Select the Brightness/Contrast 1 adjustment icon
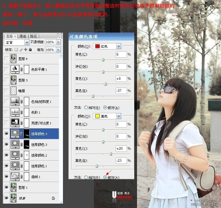The height and width of the screenshot is (208, 221). (x=15, y=123)
